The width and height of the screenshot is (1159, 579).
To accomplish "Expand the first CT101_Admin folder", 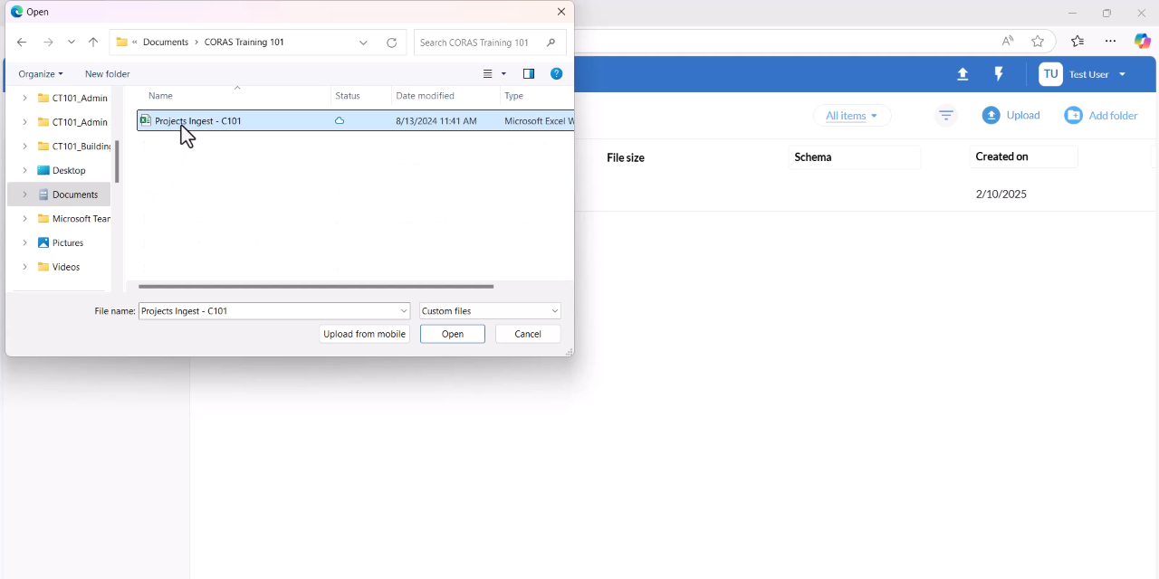I will click(x=24, y=98).
